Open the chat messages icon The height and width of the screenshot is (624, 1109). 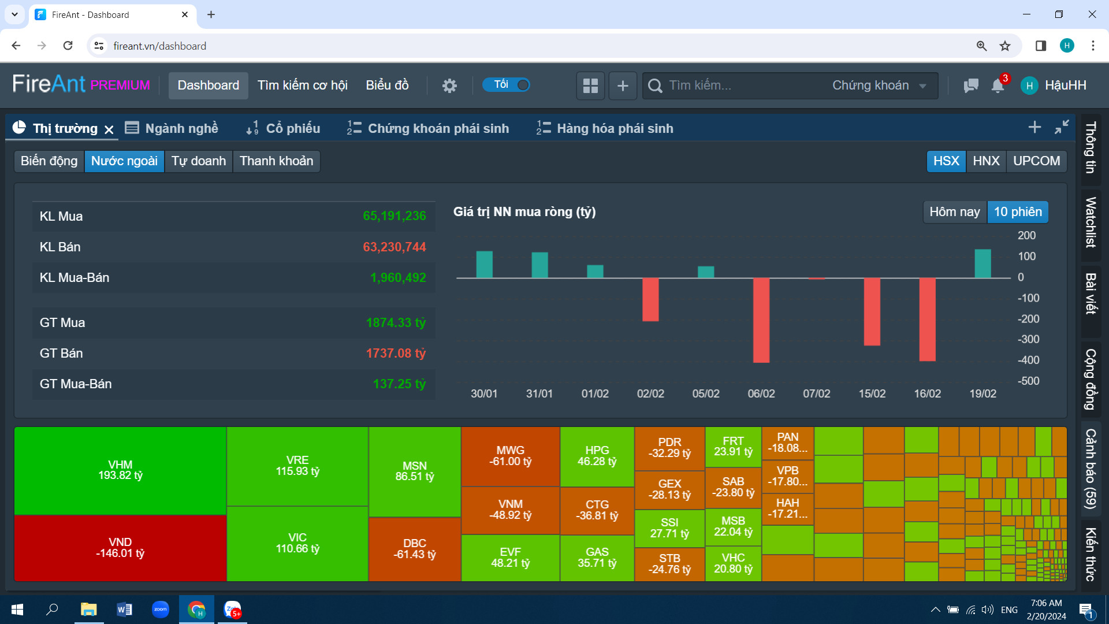970,86
